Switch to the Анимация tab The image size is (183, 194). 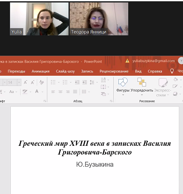point(41,71)
